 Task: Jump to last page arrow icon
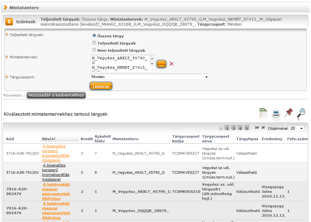point(263,128)
